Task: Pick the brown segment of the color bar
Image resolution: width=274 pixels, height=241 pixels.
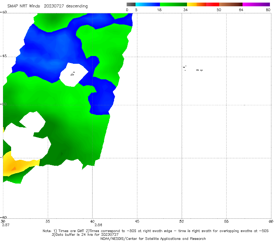Action: click(231, 4)
